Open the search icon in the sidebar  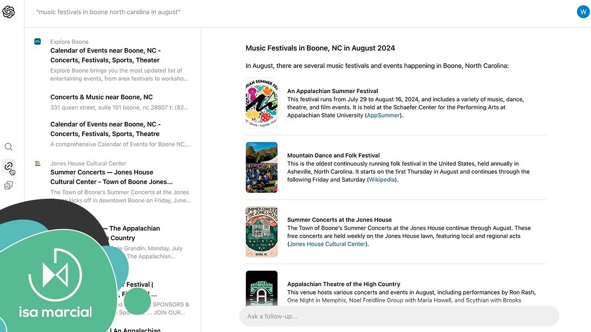(x=8, y=147)
